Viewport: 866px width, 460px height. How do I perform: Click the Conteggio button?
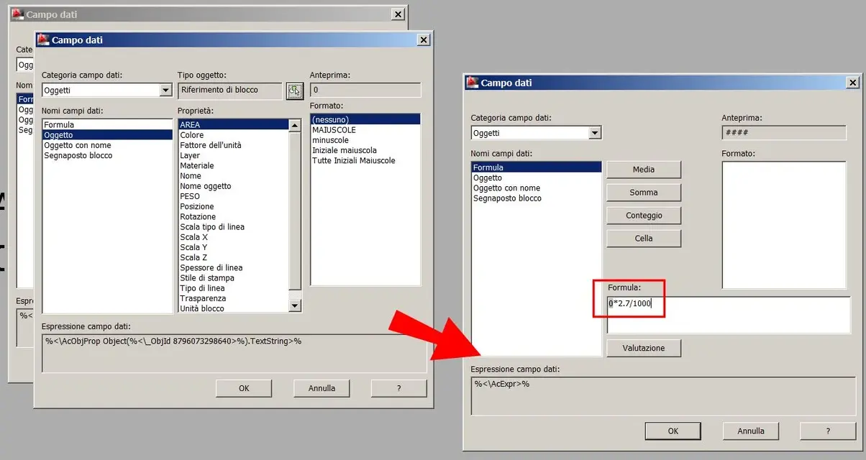click(644, 216)
